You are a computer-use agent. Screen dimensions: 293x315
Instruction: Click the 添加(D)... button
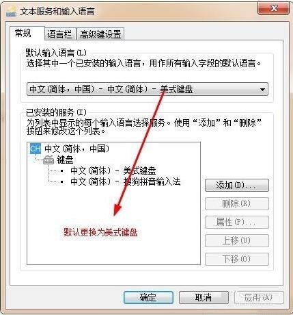coord(237,186)
